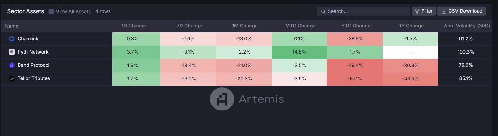498x136 pixels.
Task: Click the Chainlink logo icon
Action: [12, 39]
